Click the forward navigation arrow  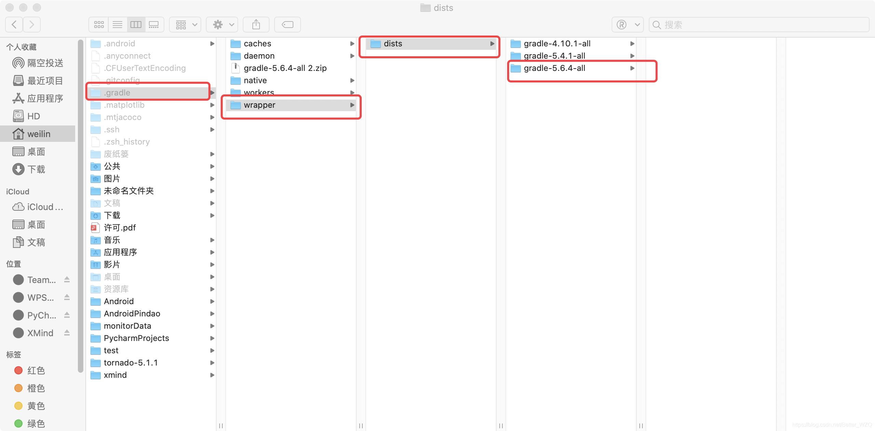[32, 25]
